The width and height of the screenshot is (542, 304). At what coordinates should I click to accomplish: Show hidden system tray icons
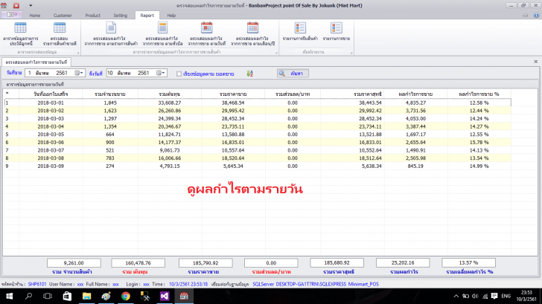click(456, 296)
